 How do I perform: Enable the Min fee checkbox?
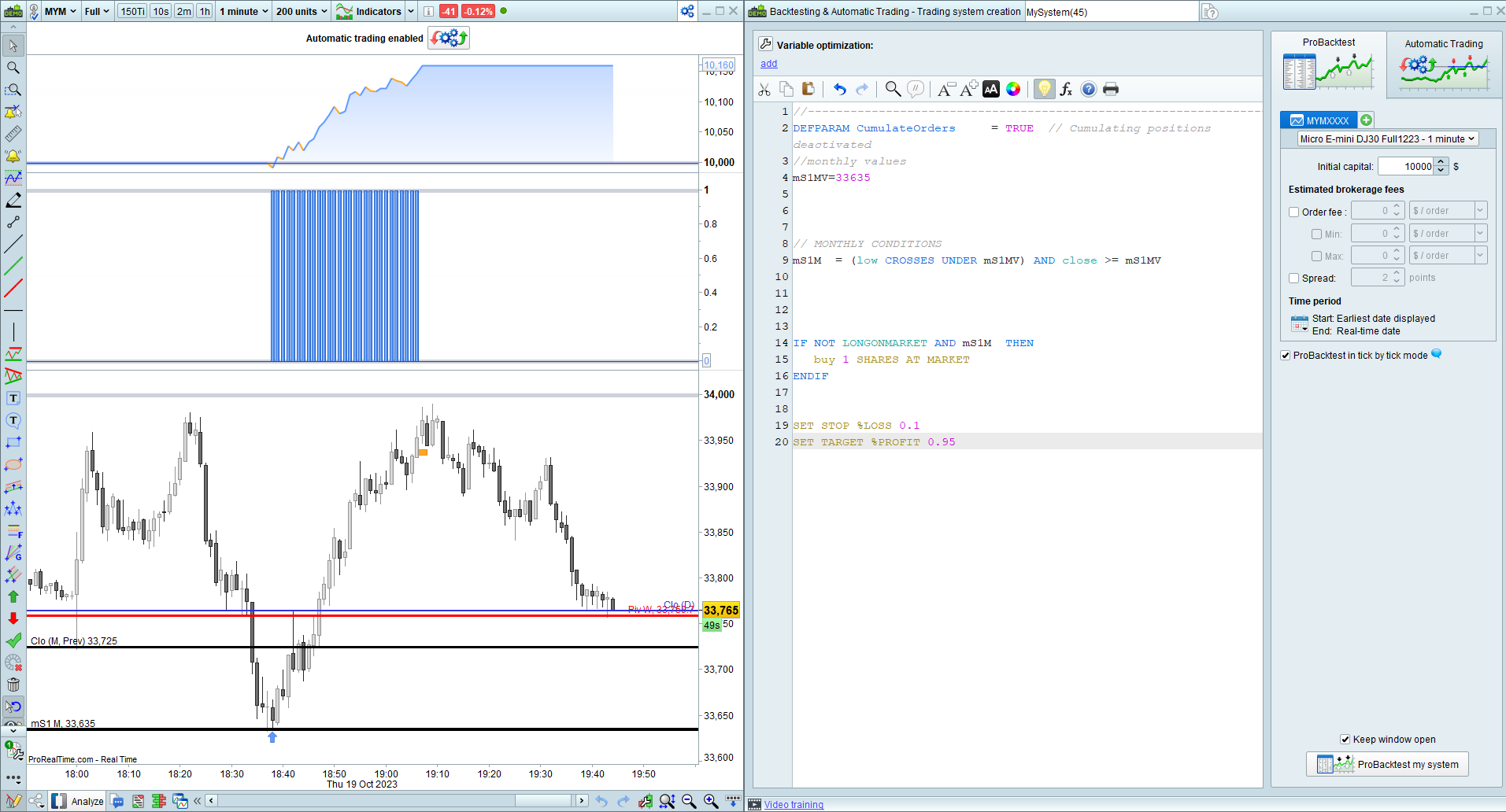pos(1316,234)
